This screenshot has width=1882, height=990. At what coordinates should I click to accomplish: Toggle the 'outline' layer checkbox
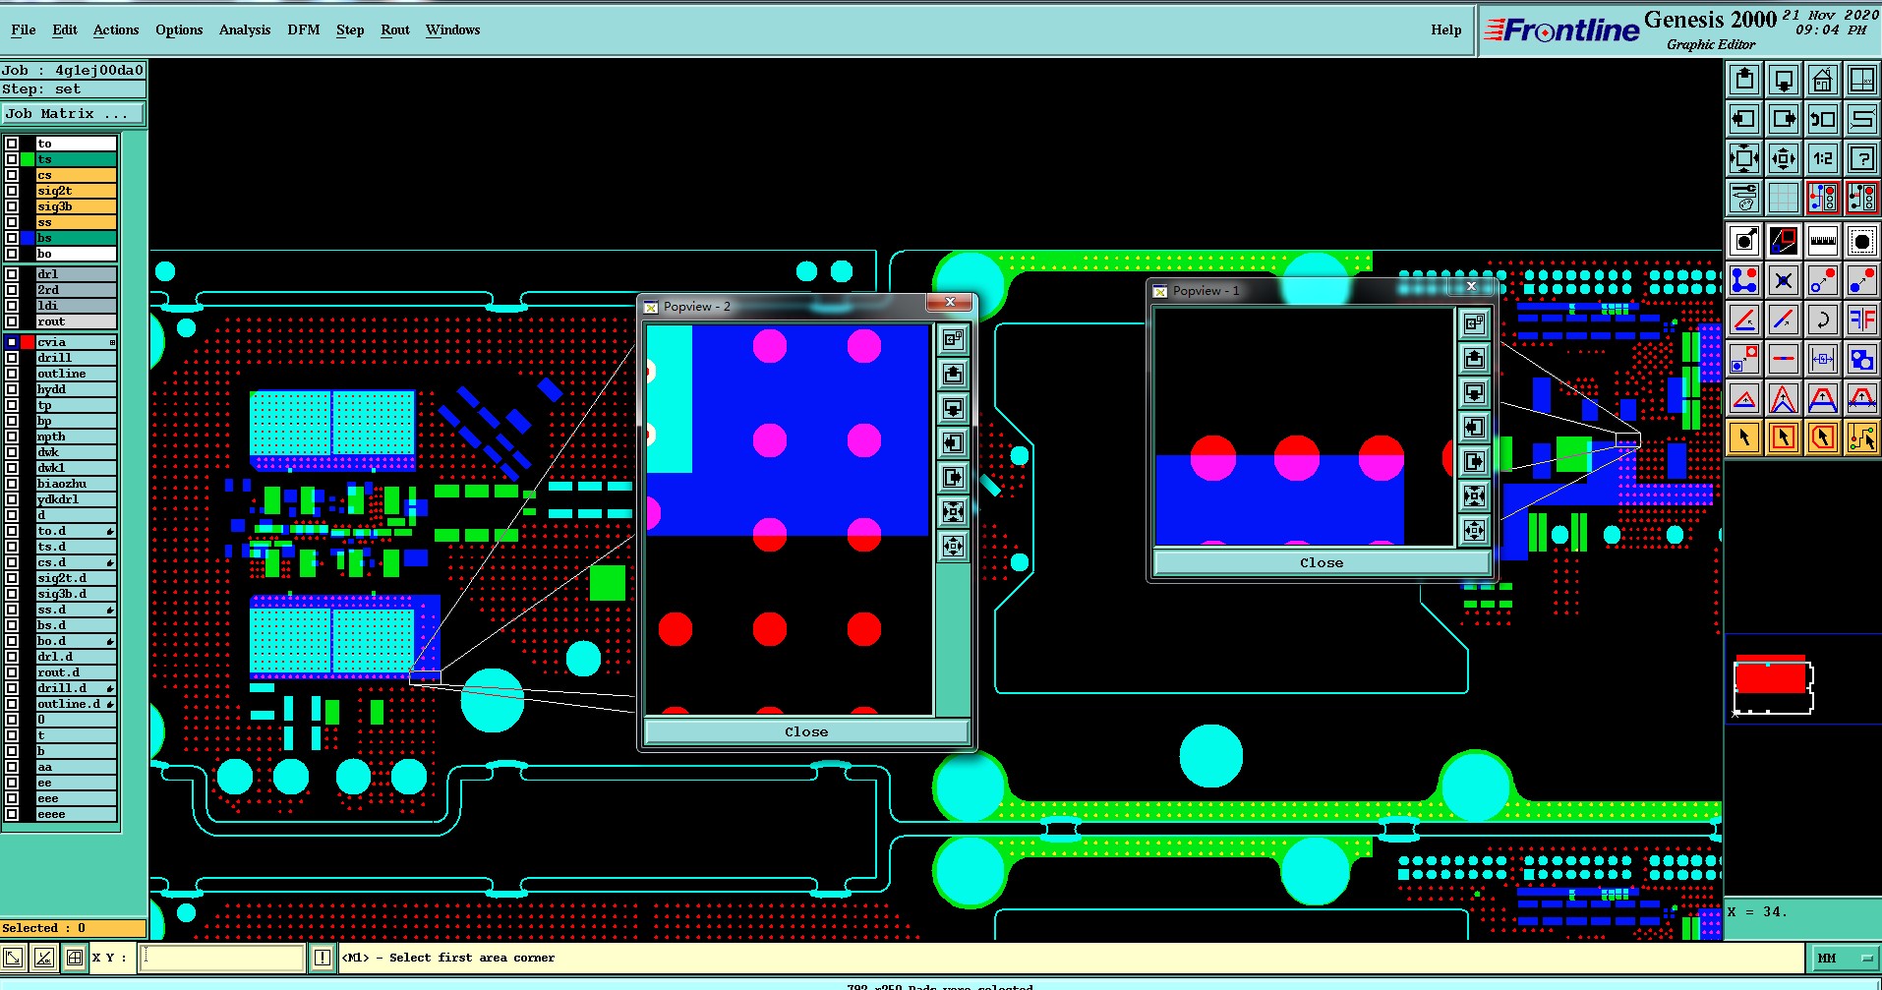tap(12, 374)
